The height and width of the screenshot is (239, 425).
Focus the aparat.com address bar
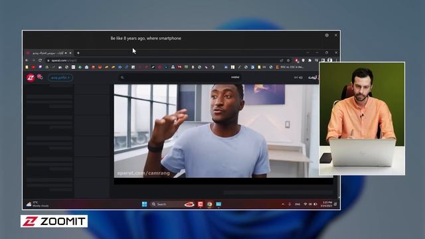(x=163, y=60)
